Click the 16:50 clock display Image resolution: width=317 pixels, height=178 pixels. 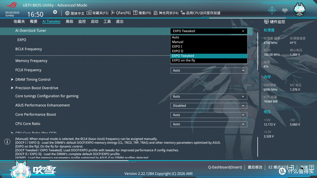click(x=35, y=14)
